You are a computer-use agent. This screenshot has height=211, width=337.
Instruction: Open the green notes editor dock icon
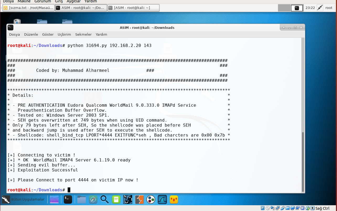[x=116, y=199]
